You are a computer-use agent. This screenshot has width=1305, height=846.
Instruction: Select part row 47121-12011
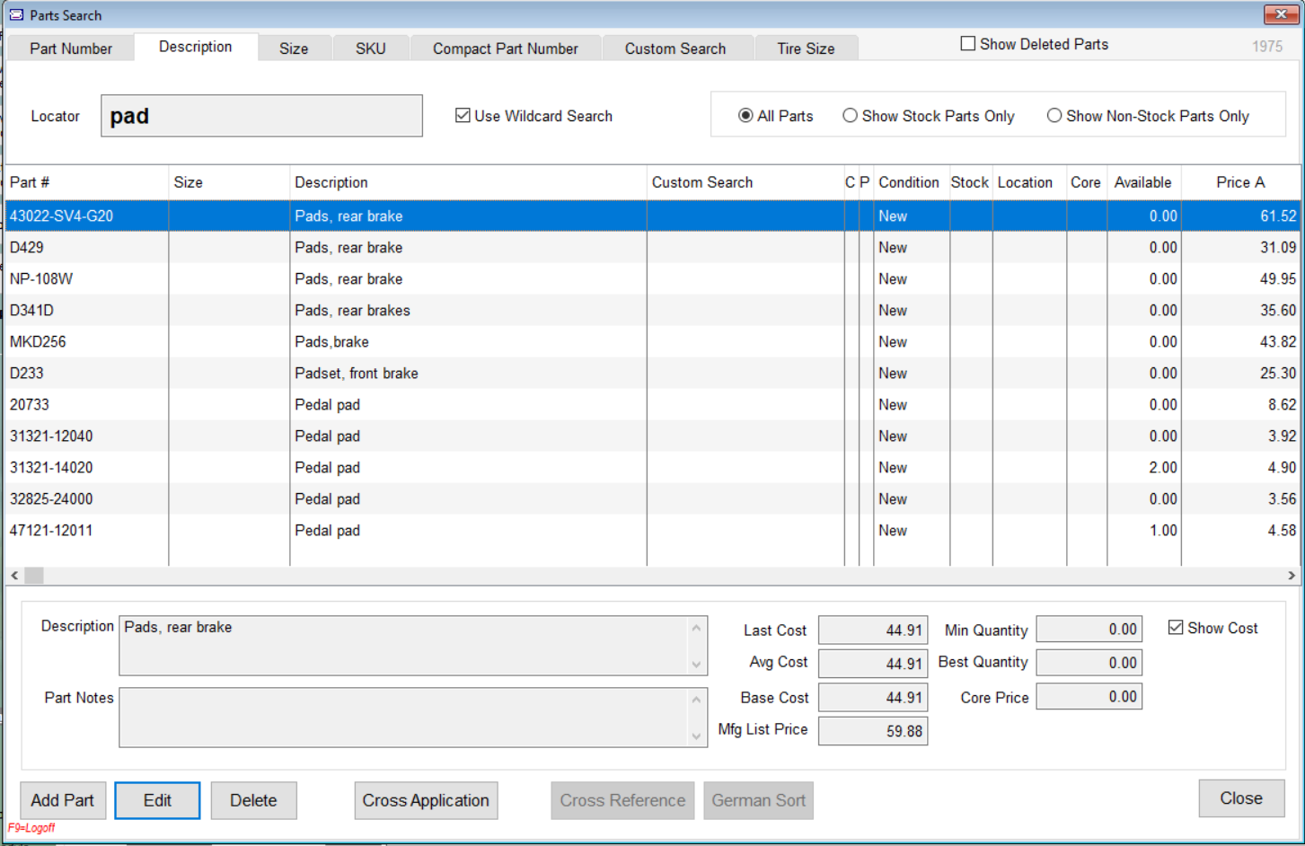coord(652,530)
